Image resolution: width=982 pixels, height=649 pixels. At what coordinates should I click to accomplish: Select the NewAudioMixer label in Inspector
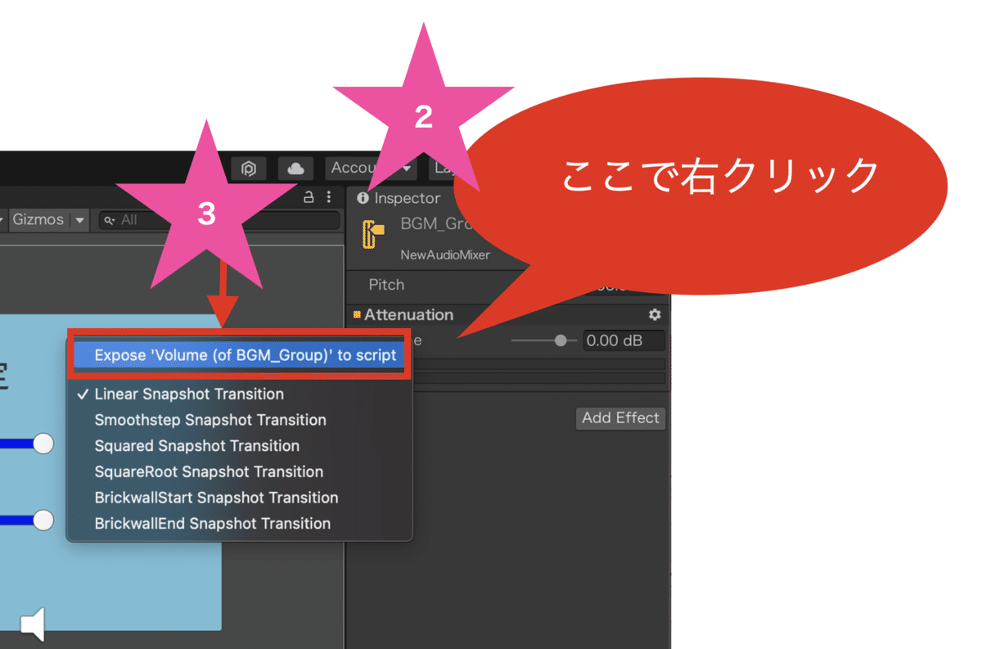(445, 255)
